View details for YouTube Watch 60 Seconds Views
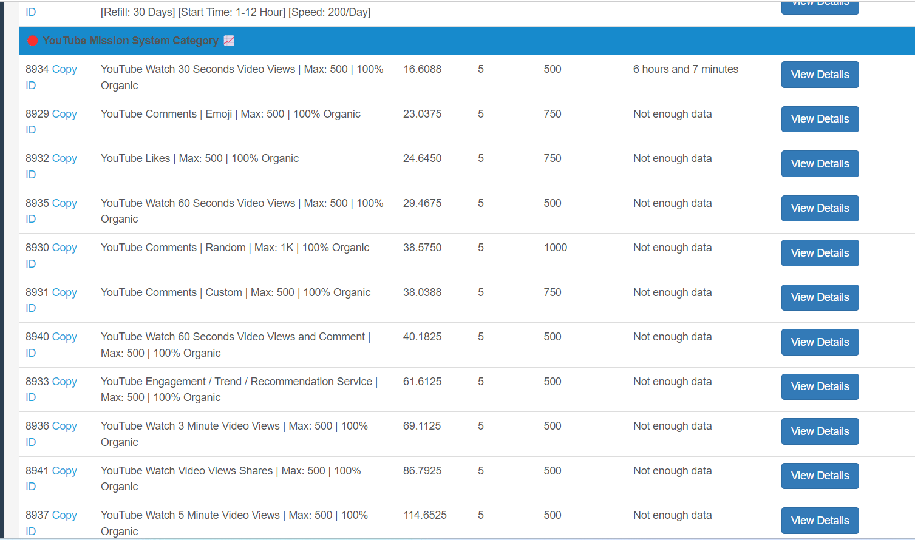 tap(820, 208)
